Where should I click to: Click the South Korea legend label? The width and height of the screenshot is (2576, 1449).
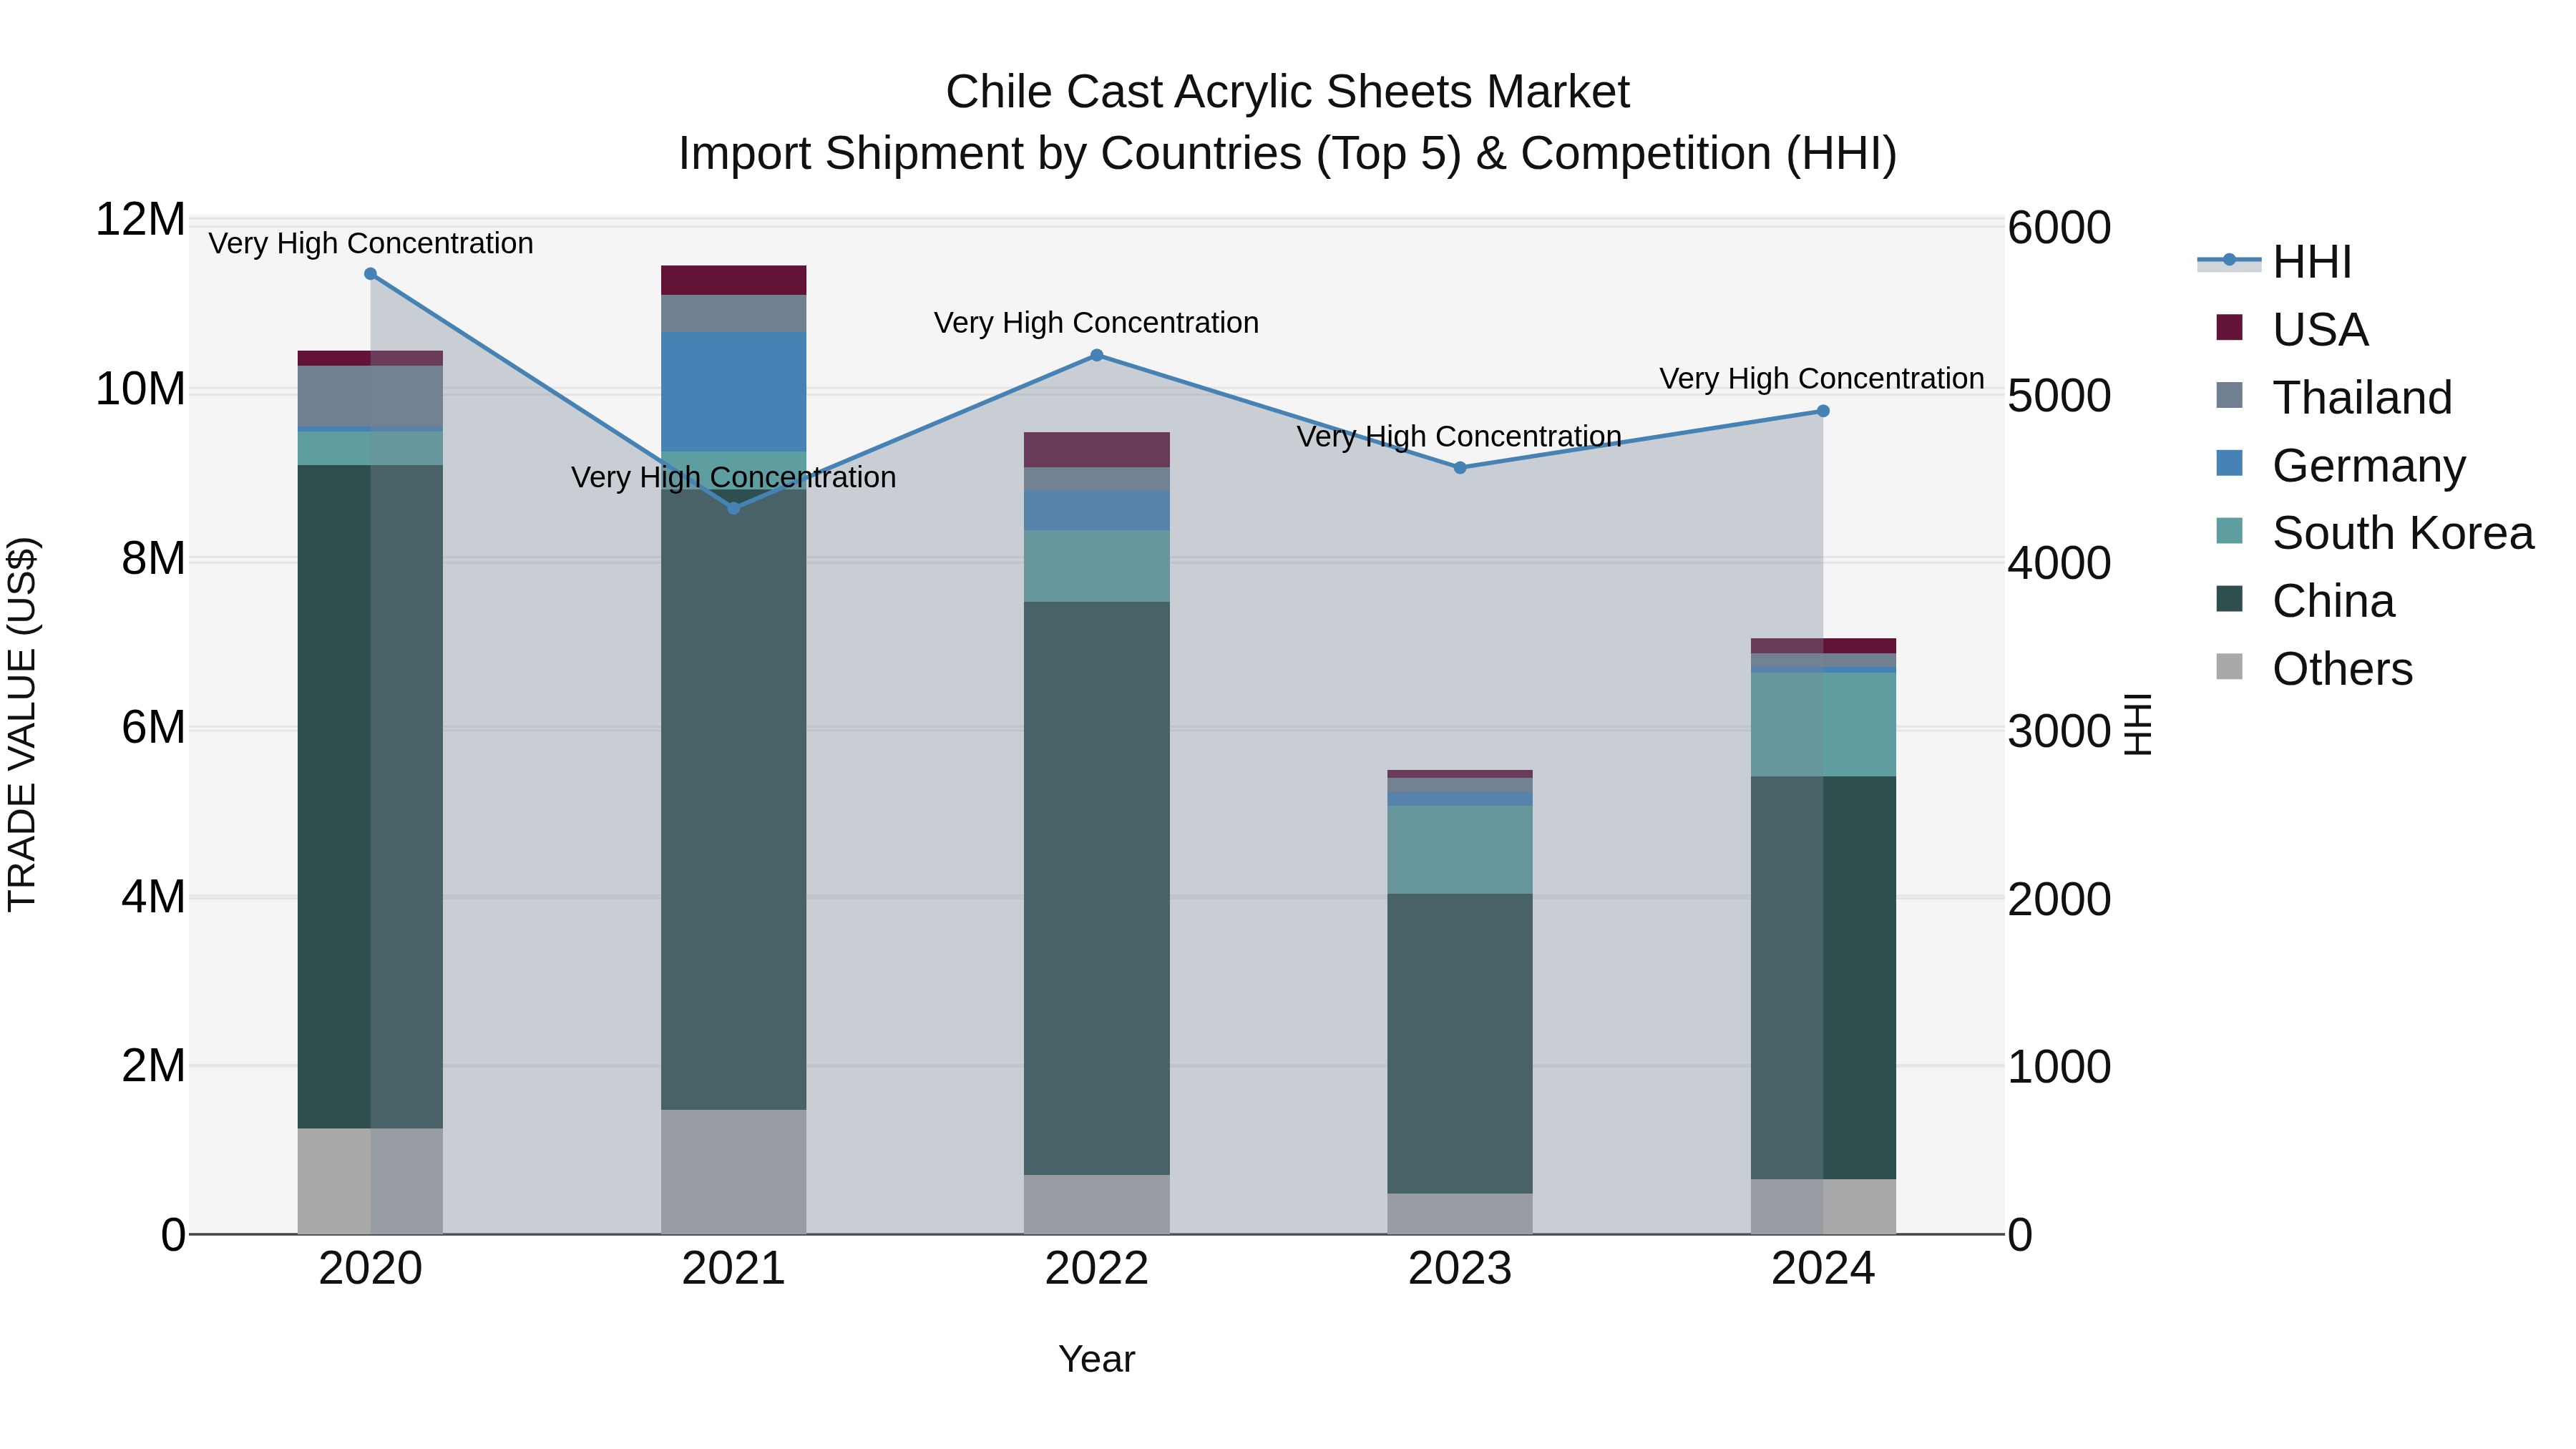click(x=2403, y=533)
